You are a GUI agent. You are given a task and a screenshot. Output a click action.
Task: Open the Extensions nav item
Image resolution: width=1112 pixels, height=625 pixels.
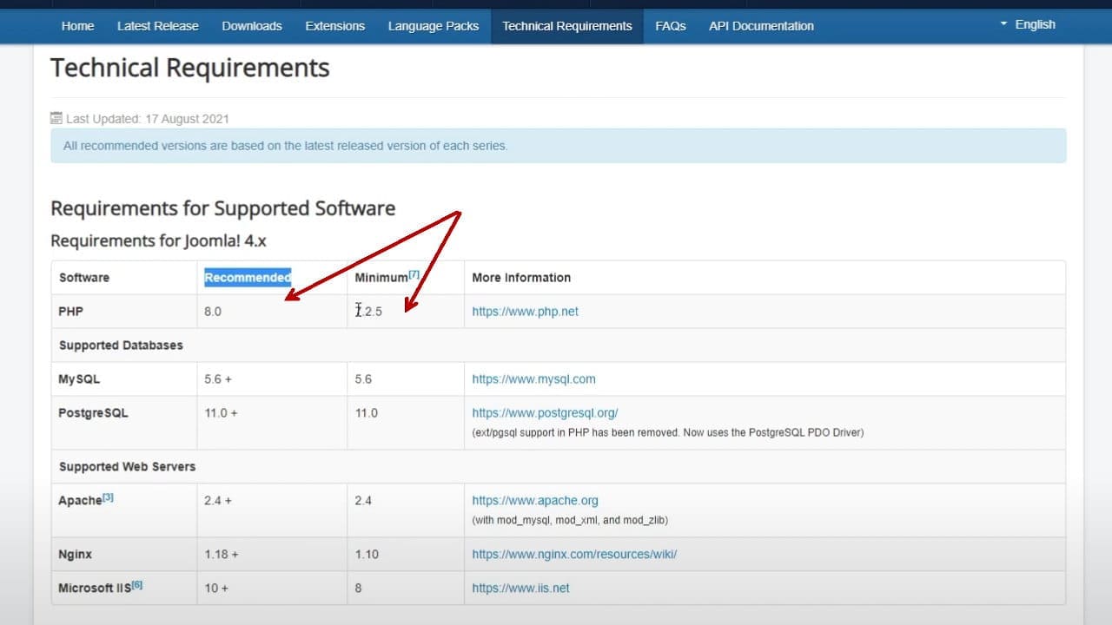335,26
